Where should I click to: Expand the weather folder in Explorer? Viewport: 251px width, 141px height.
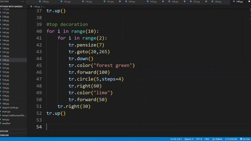pyautogui.click(x=6, y=123)
